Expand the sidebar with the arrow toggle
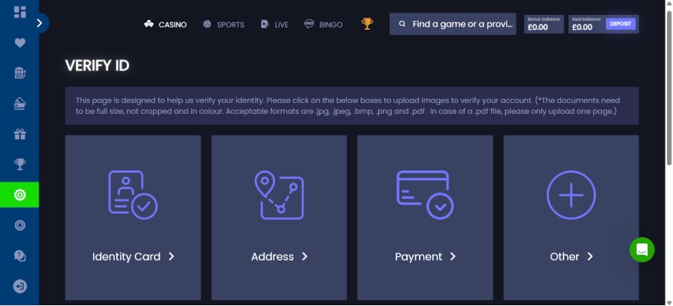This screenshot has width=673, height=306. pos(40,23)
